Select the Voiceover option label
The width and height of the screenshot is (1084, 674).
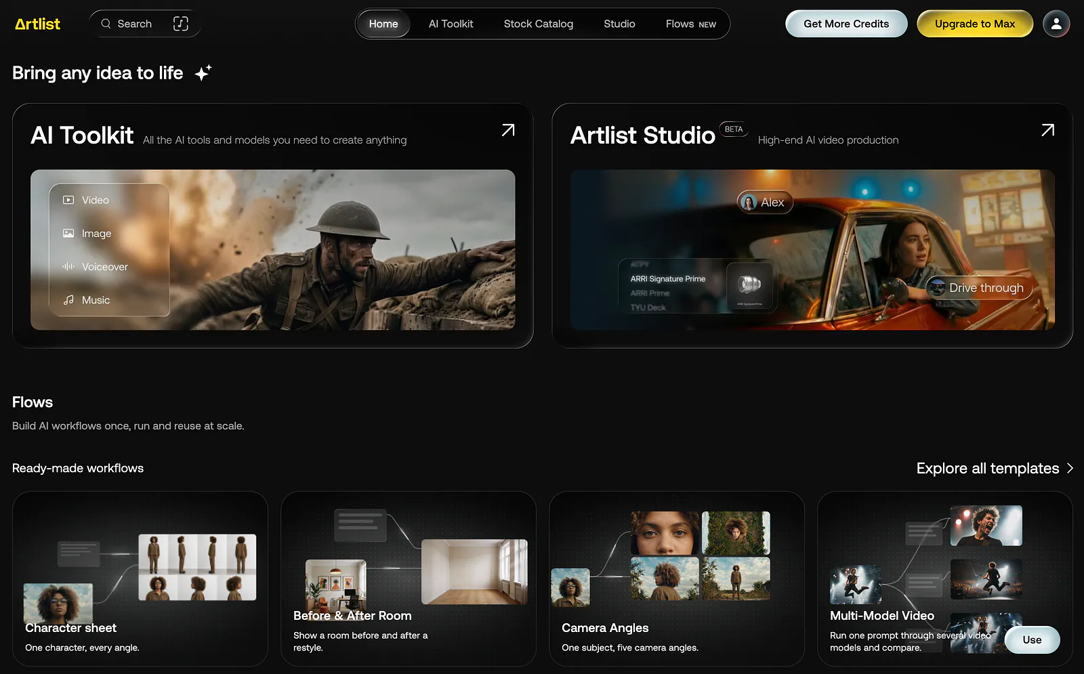[105, 266]
